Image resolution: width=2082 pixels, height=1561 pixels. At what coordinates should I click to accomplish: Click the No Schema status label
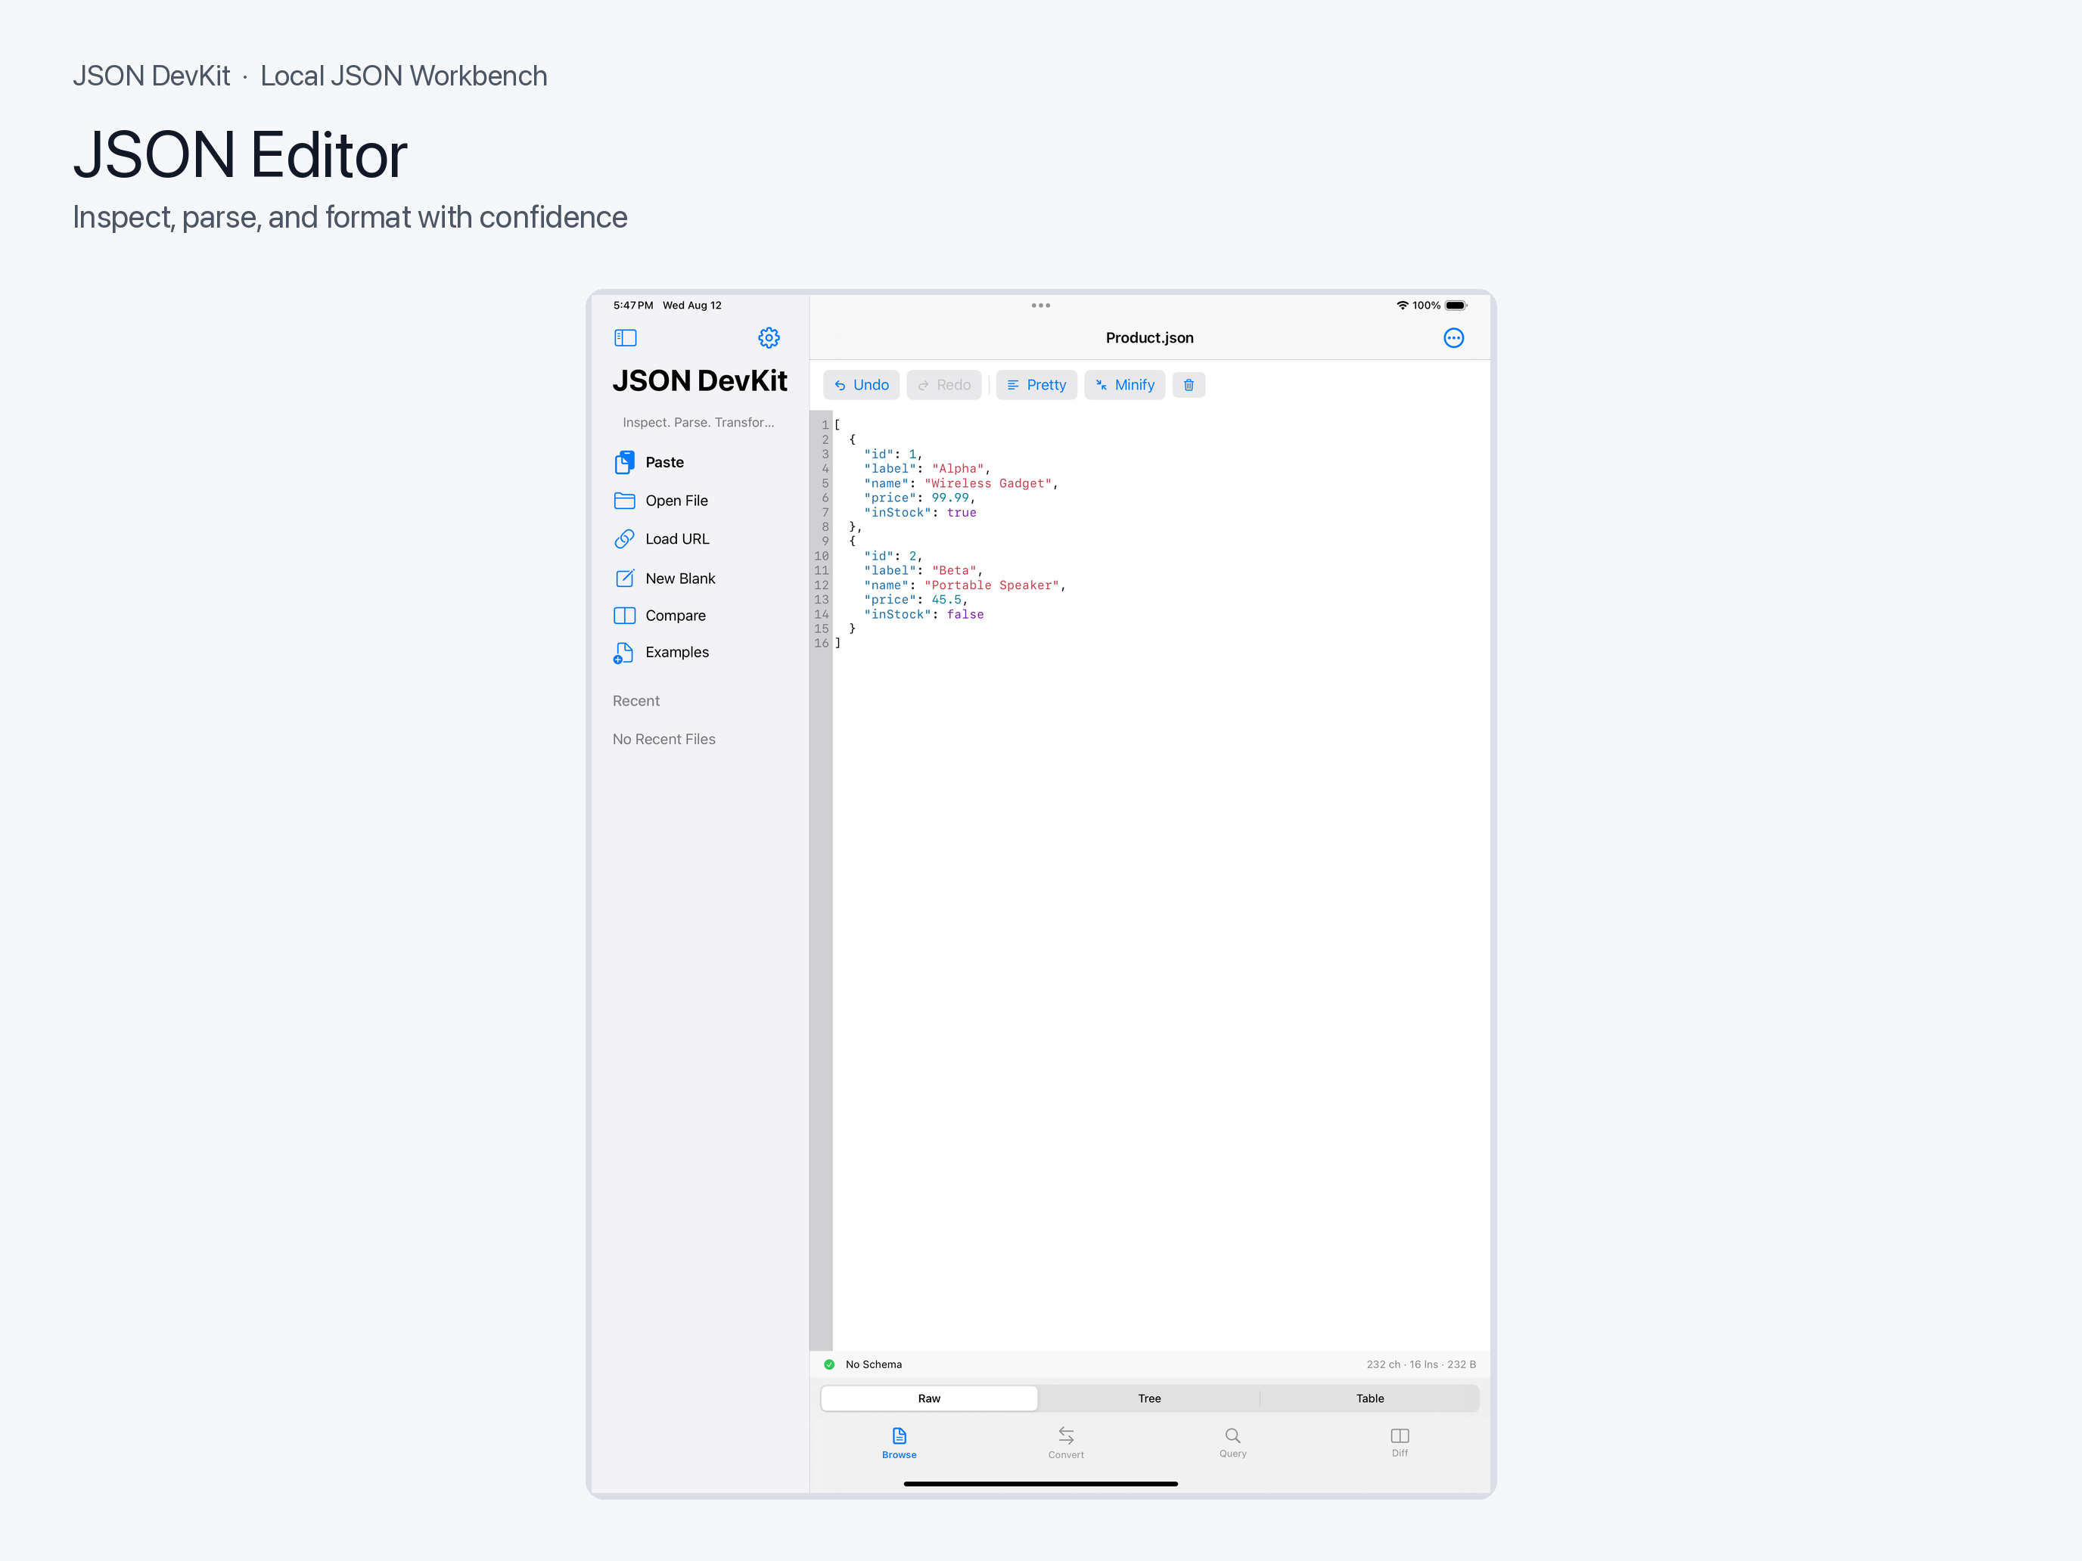click(x=874, y=1364)
